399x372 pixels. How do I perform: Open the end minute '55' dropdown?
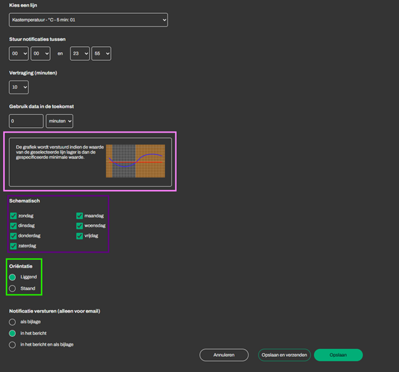pos(101,53)
